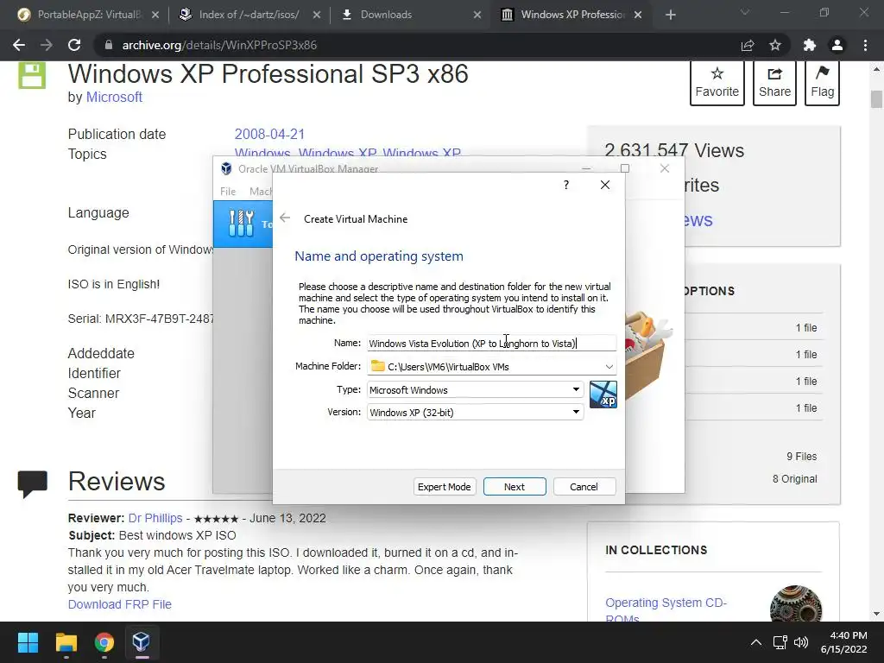Viewport: 884px width, 663px height.
Task: Click the VirtualBox icon in the taskbar
Action: click(141, 642)
